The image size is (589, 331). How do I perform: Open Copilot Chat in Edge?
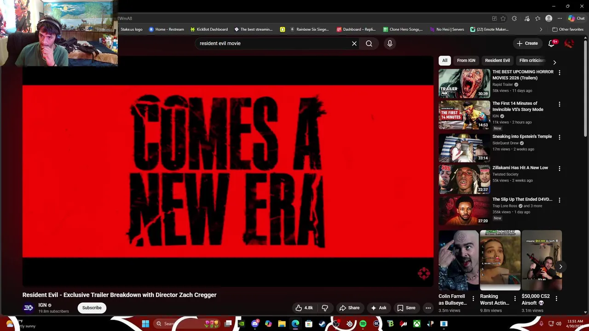tap(576, 18)
